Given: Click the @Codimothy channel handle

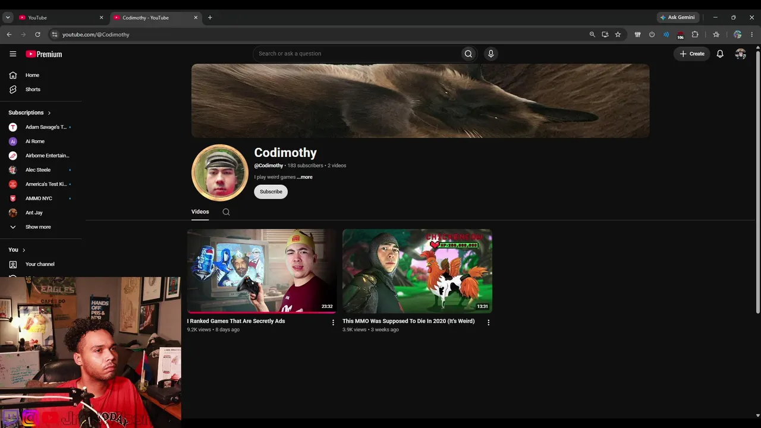Looking at the screenshot, I should click(269, 166).
